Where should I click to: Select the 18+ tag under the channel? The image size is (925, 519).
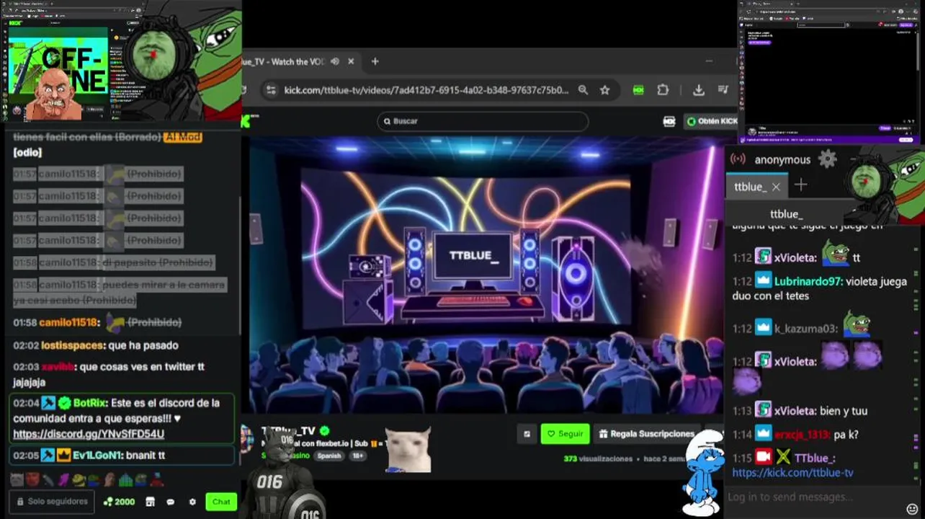[357, 456]
